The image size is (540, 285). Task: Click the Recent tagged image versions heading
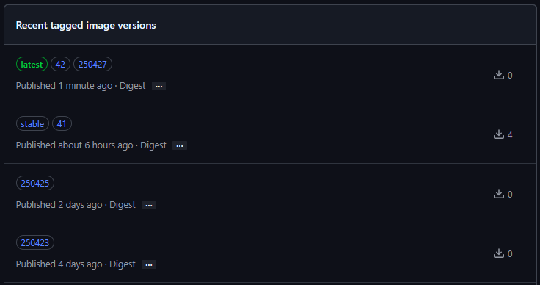click(x=86, y=25)
